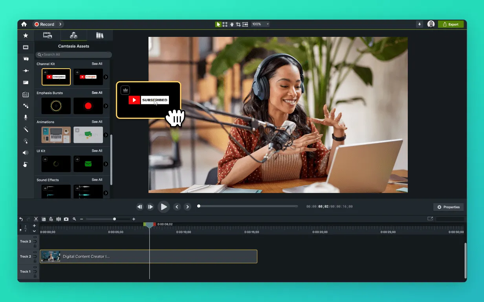Image resolution: width=484 pixels, height=302 pixels.
Task: Play the video preview
Action: (x=163, y=207)
